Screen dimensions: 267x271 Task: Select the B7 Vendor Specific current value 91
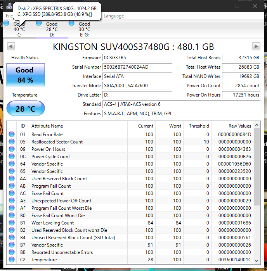150,245
